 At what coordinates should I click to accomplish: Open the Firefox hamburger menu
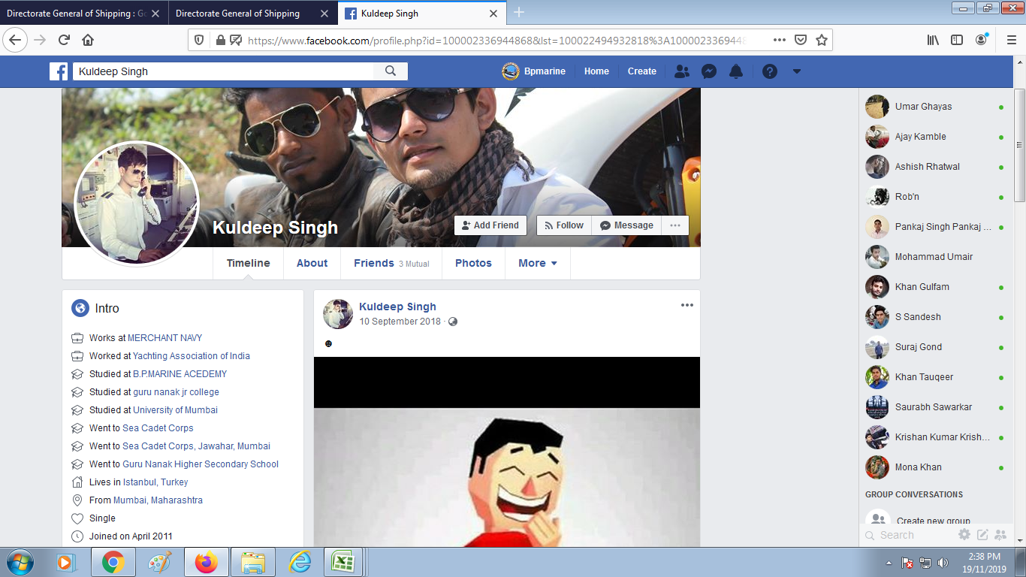[x=1011, y=40]
